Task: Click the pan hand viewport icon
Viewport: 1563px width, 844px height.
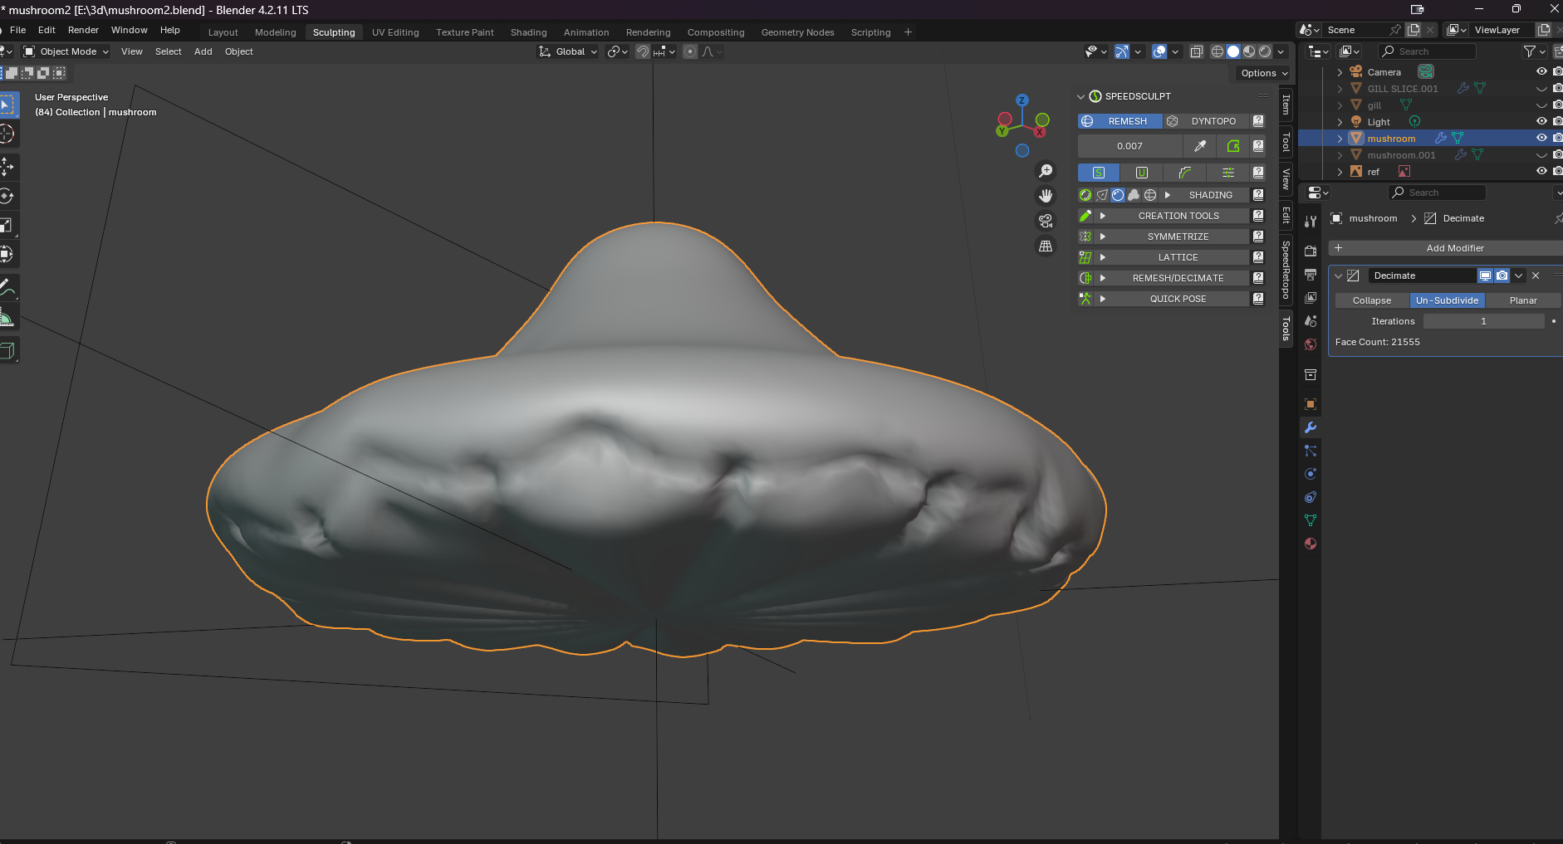Action: point(1046,196)
